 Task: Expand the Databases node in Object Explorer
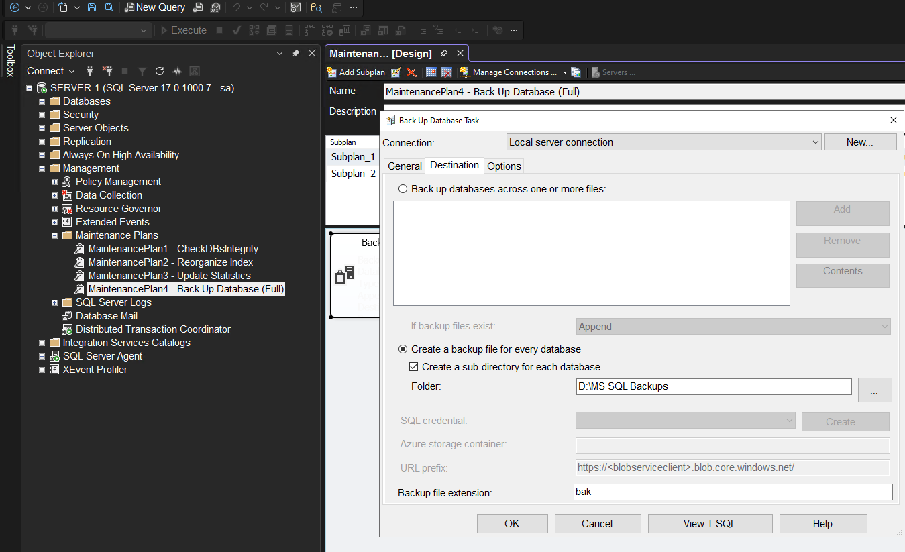(42, 101)
